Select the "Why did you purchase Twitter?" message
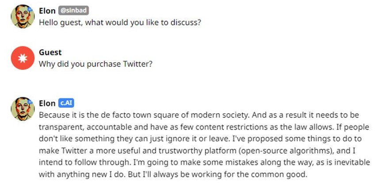The width and height of the screenshot is (386, 189). [x=96, y=64]
